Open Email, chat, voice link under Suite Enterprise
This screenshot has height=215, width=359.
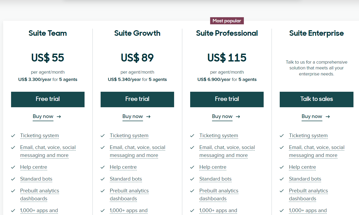[317, 147]
